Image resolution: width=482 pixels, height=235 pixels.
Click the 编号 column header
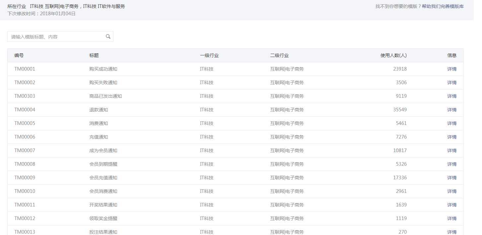tap(19, 55)
